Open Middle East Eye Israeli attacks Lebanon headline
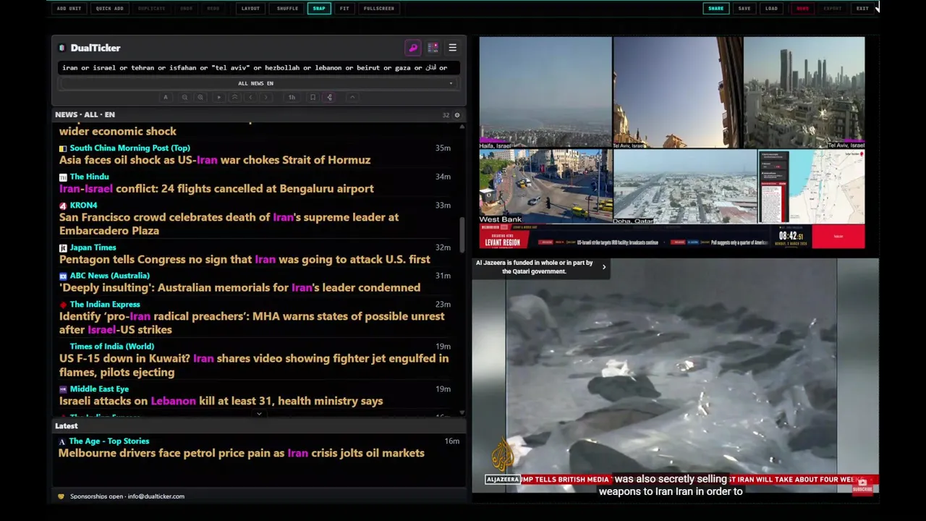This screenshot has width=926, height=521. coord(221,401)
